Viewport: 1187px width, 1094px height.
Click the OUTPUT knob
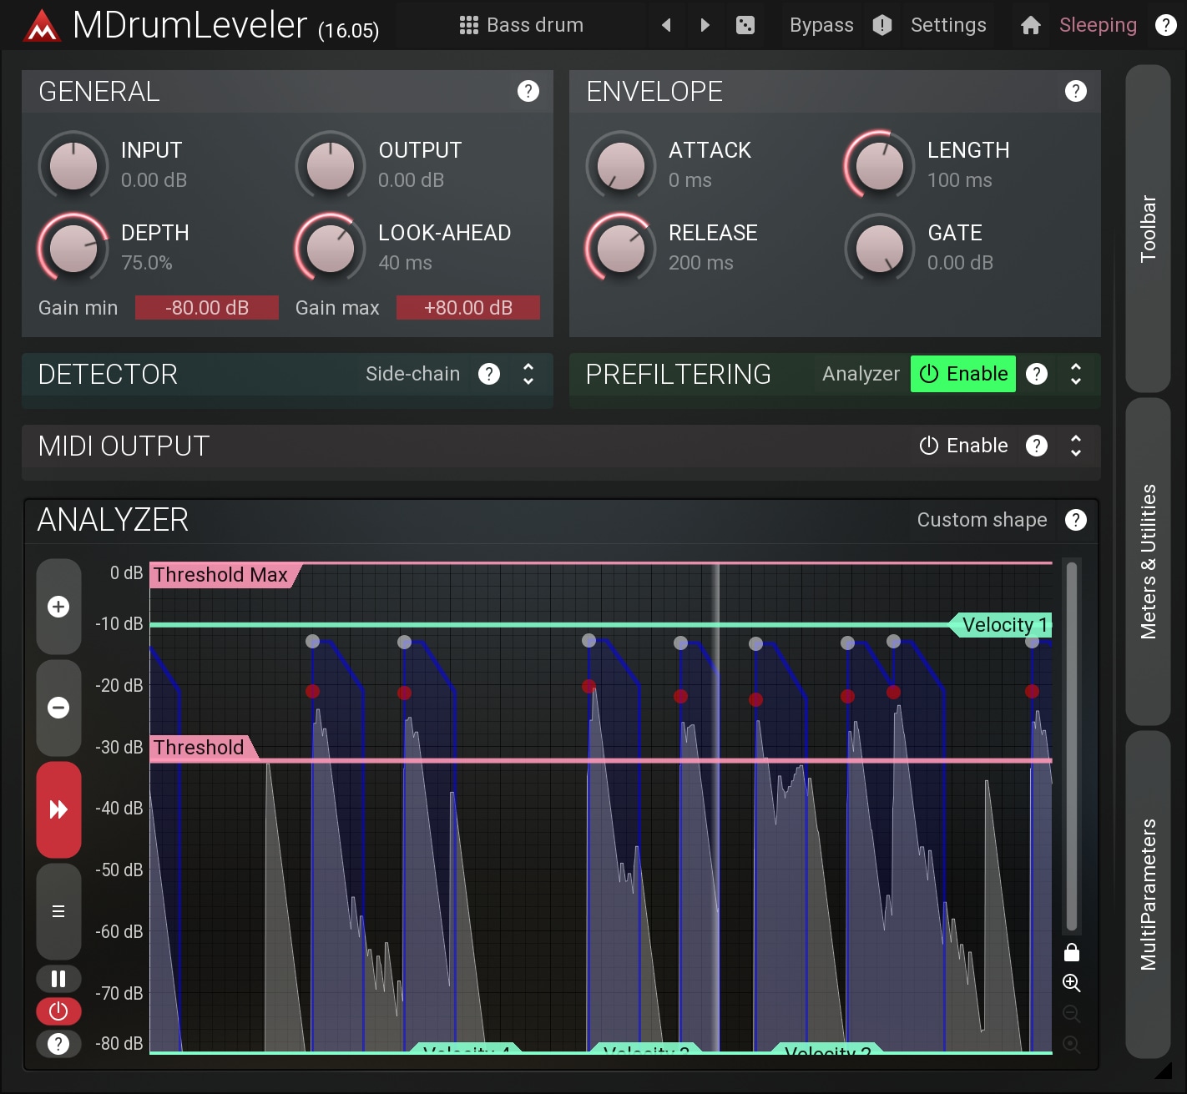point(331,165)
